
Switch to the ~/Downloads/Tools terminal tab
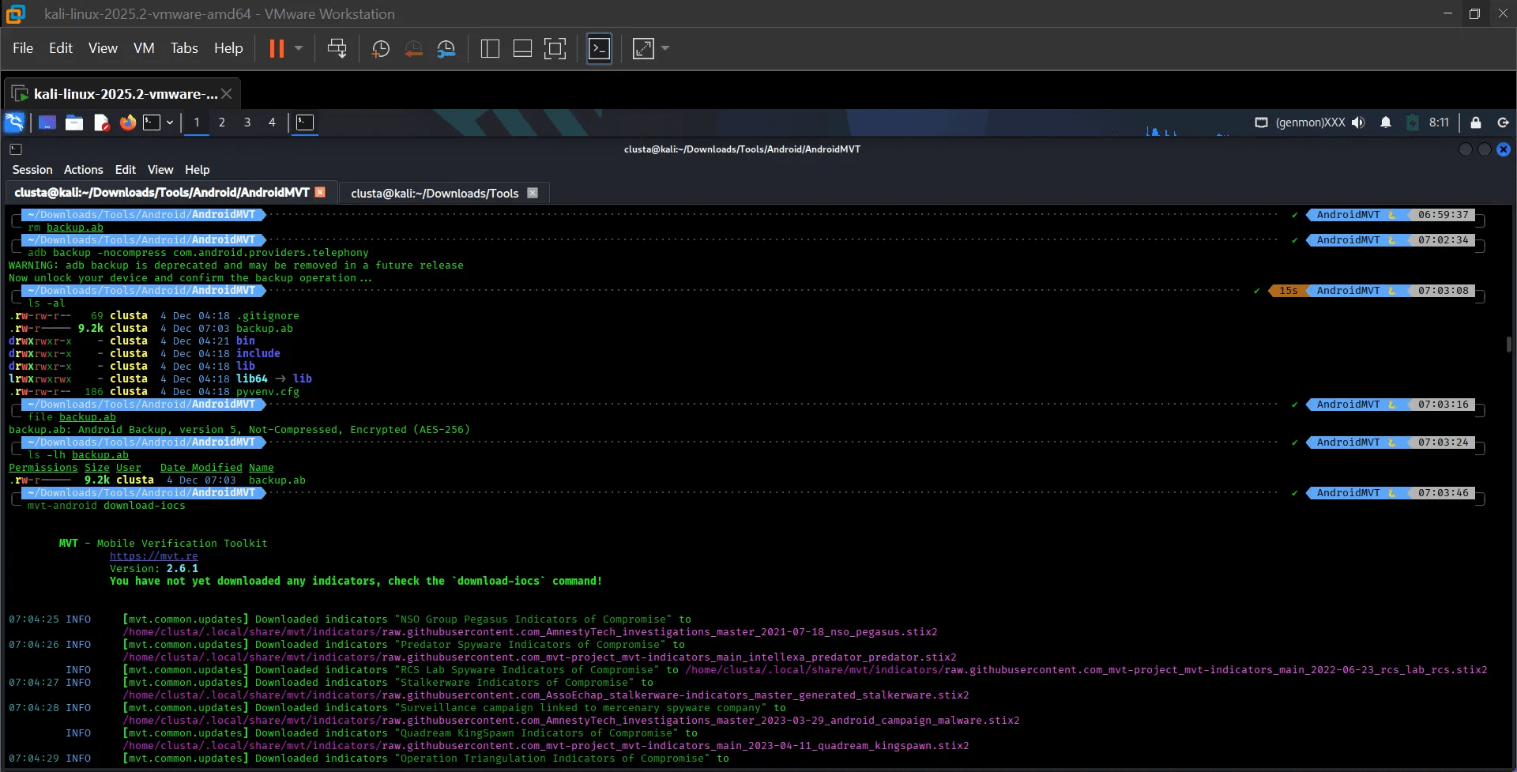(x=435, y=193)
